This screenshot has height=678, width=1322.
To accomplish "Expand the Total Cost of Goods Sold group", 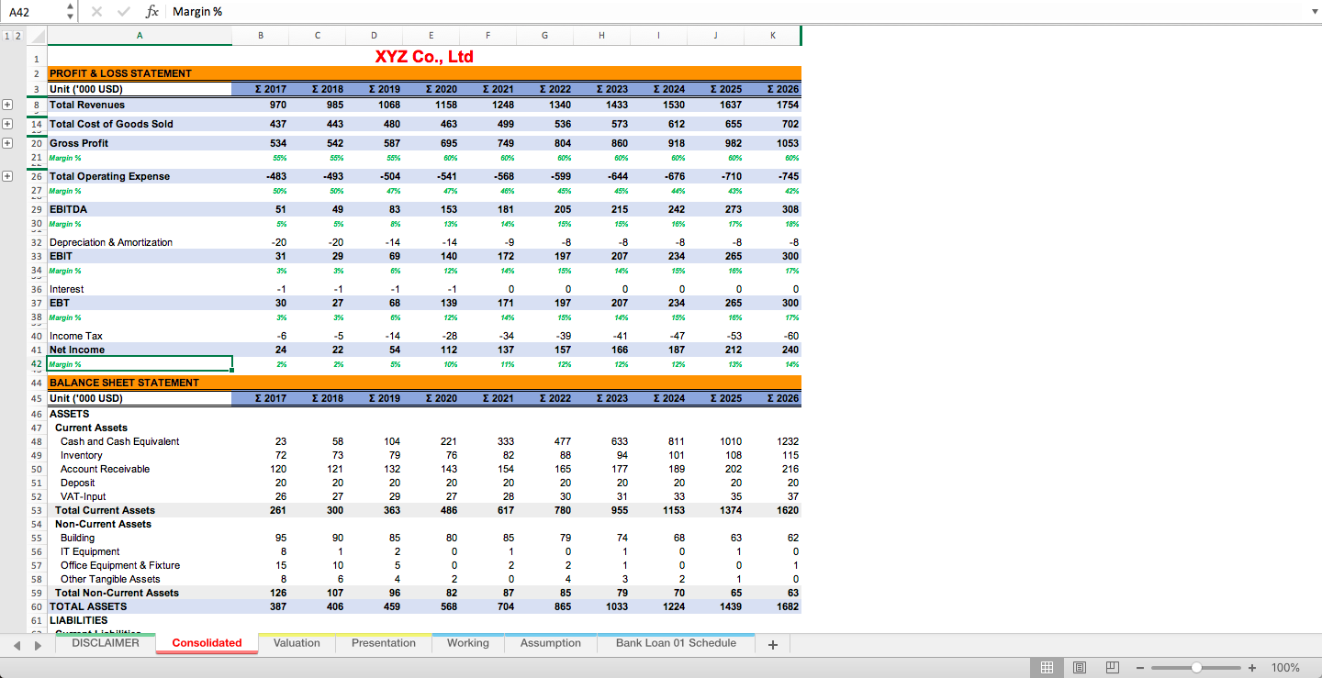I will [7, 124].
